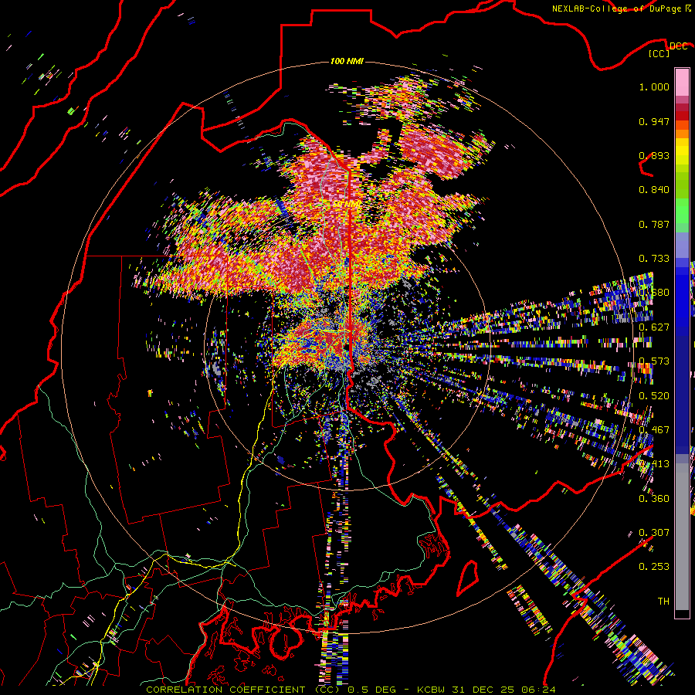Select the 0.893 scale value
This screenshot has height=695, width=695.
[654, 155]
